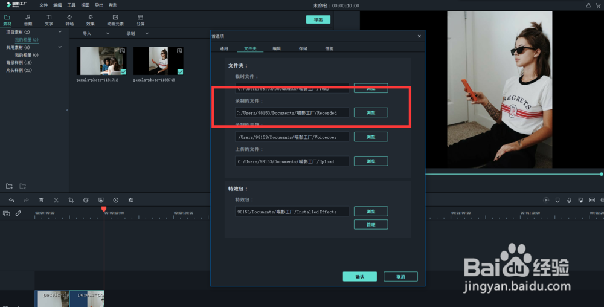Open the 效果 effects panel
This screenshot has height=307, width=604.
(90, 20)
